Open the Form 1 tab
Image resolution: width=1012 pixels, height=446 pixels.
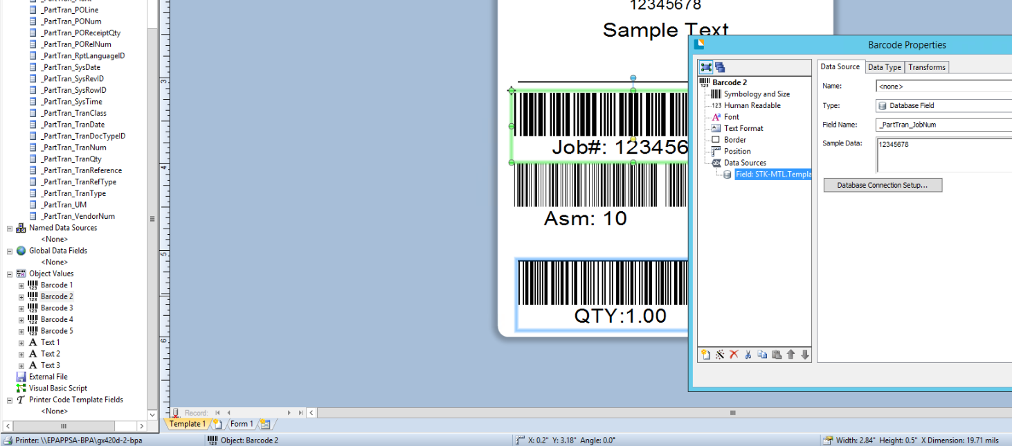(241, 424)
